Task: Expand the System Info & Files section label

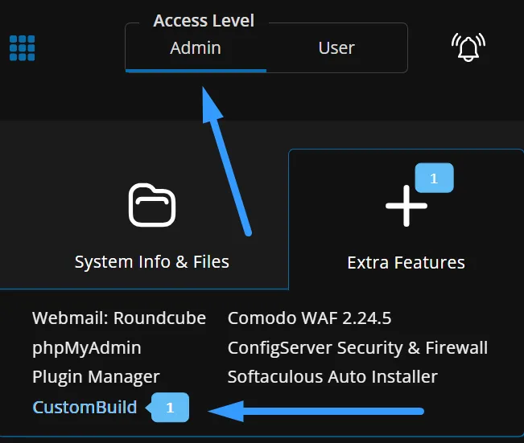Action: coord(151,262)
